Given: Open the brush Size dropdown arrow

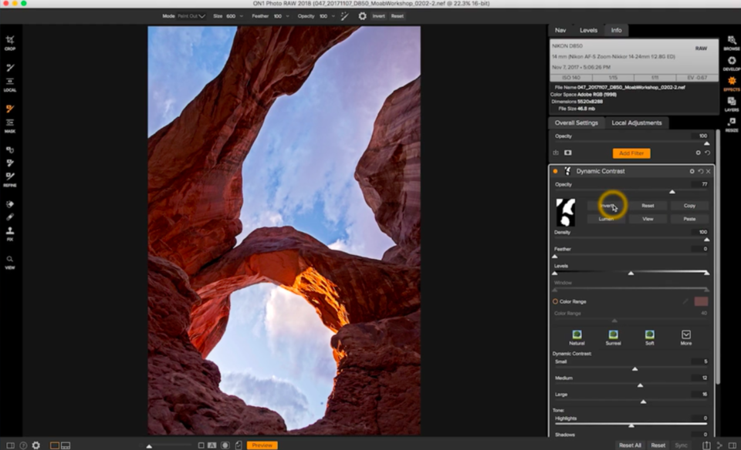Looking at the screenshot, I should [242, 16].
